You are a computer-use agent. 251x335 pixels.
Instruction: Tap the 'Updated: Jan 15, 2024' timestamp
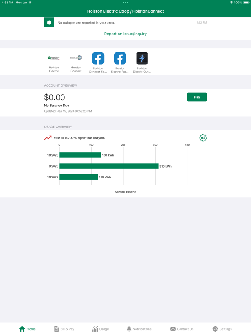[x=68, y=111]
